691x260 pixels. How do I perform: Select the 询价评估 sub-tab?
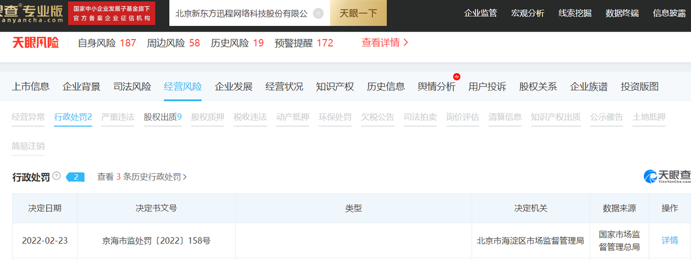coord(463,117)
